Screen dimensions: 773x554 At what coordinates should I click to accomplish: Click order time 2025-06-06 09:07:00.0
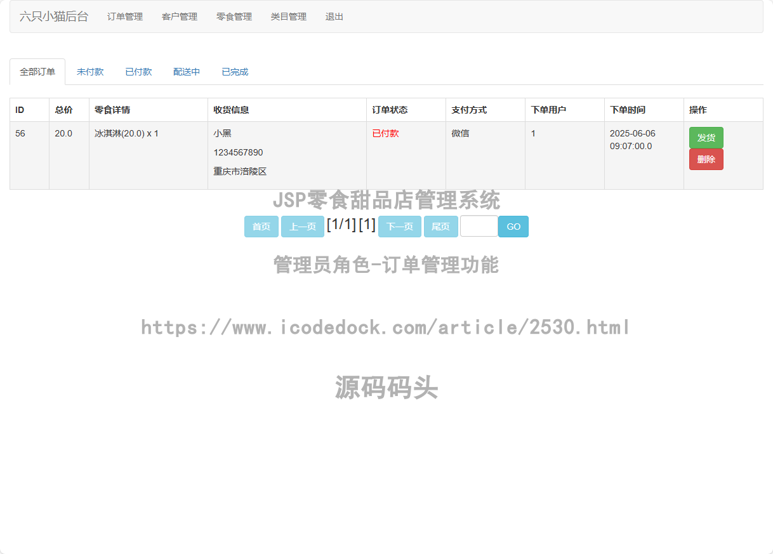pyautogui.click(x=633, y=140)
